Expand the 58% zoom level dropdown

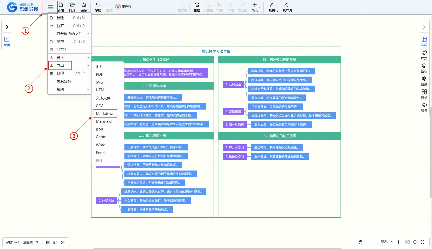pos(392,242)
